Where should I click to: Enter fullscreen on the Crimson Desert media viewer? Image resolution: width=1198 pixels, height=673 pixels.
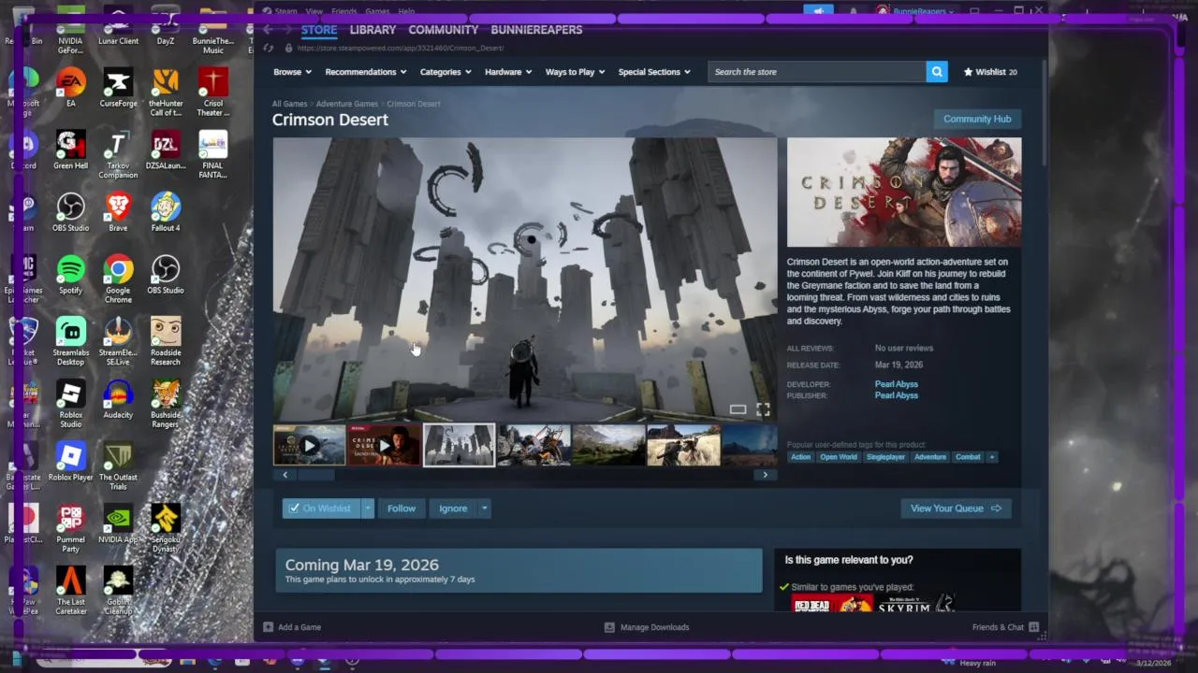click(x=763, y=409)
